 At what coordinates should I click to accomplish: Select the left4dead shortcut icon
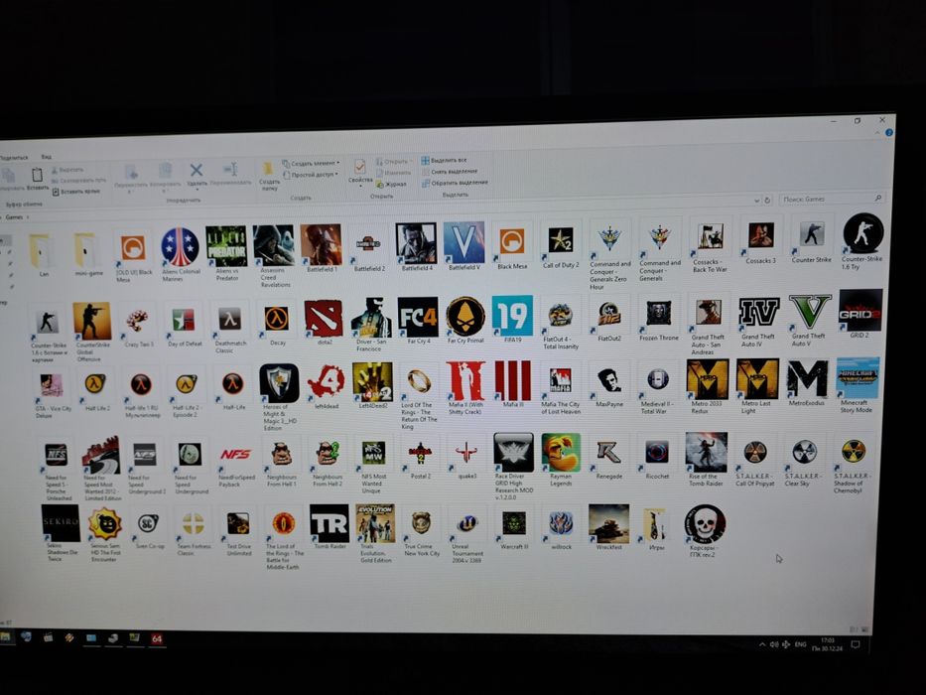pos(326,382)
